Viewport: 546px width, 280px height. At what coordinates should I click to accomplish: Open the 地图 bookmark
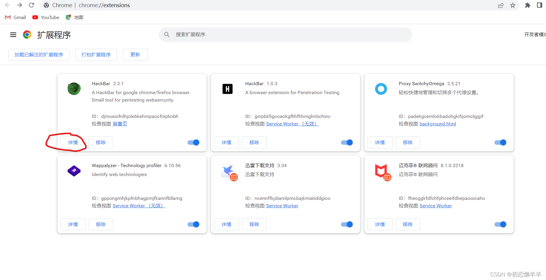[75, 17]
